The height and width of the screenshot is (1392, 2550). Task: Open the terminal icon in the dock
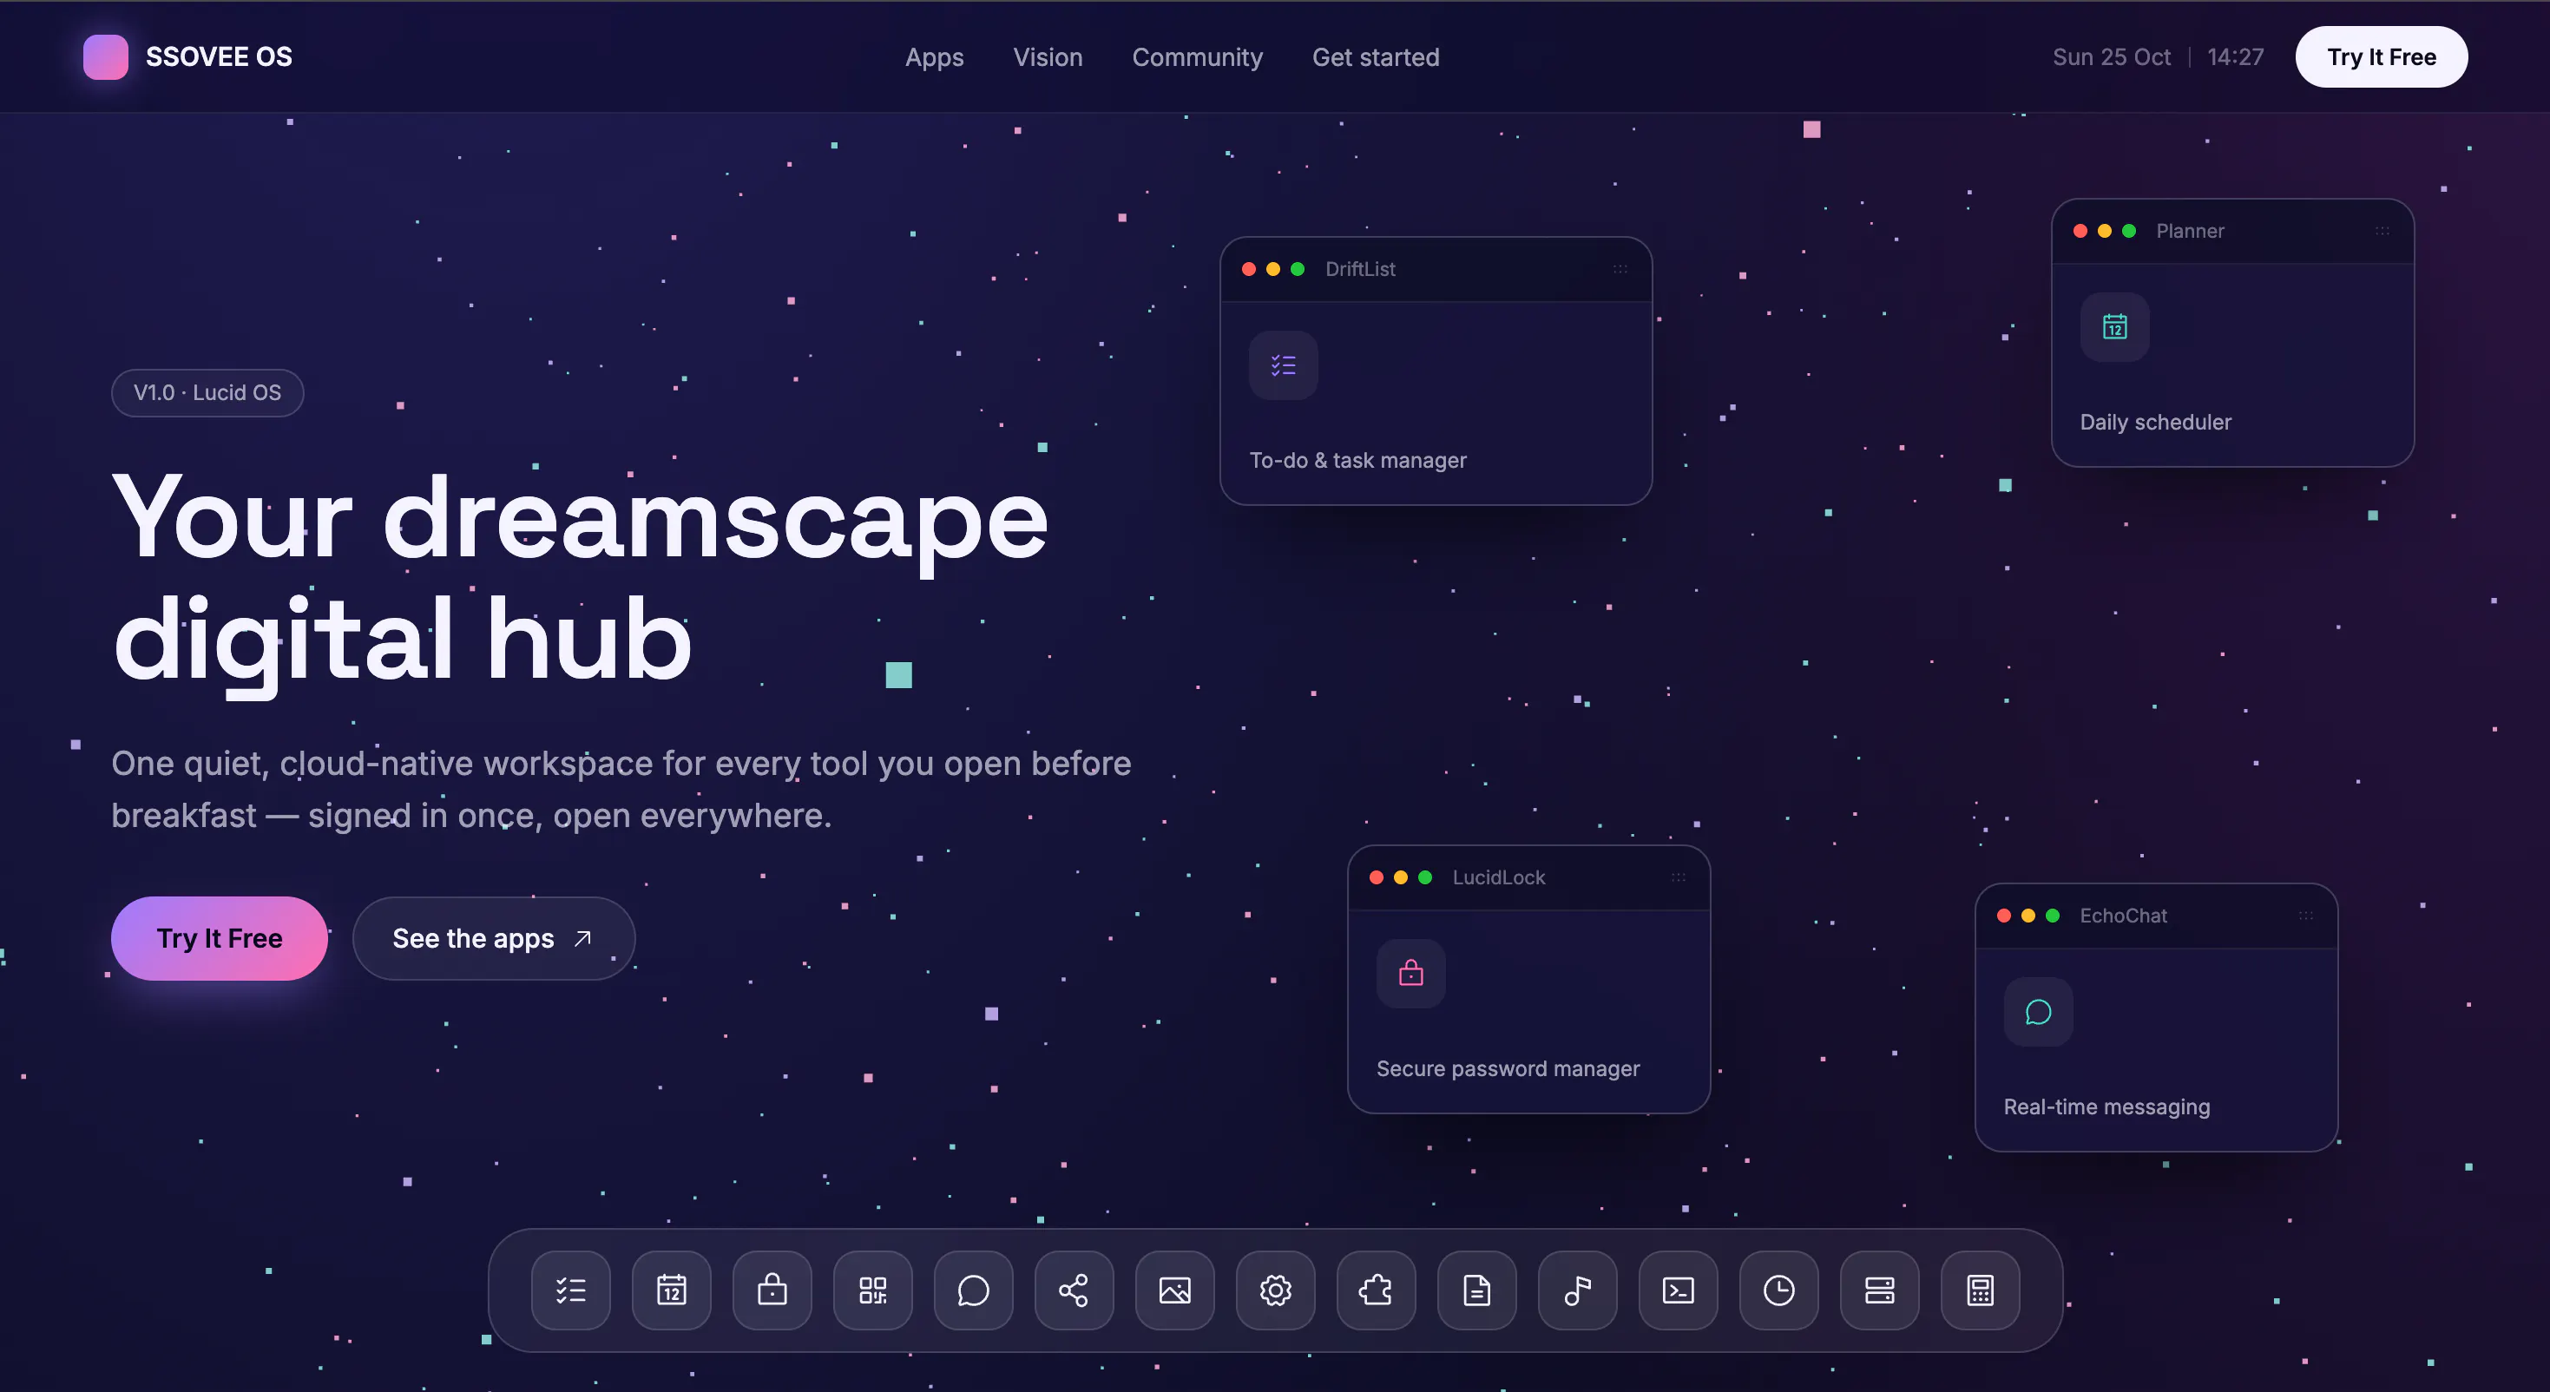[x=1678, y=1290]
